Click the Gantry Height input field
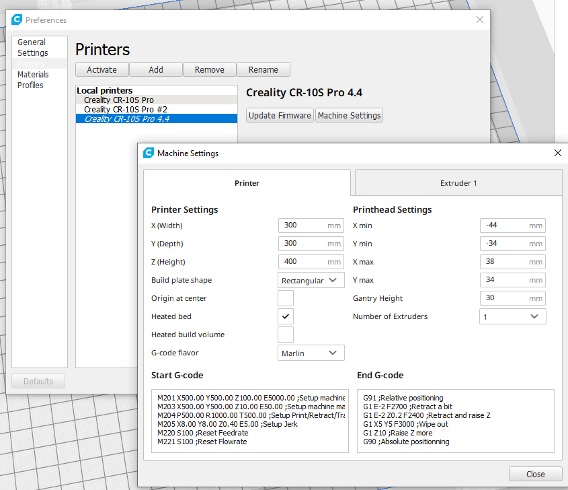Image resolution: width=568 pixels, height=490 pixels. [x=513, y=297]
